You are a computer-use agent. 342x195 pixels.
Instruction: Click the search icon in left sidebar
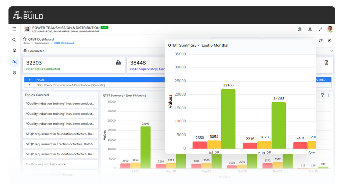pos(14,40)
